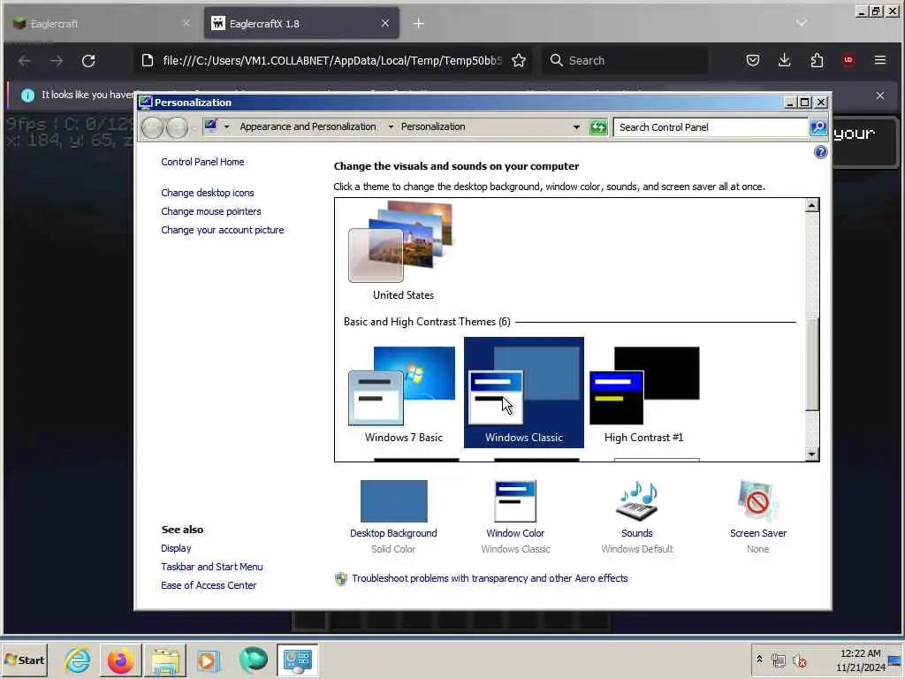
Task: Dismiss the Firefox notification bar
Action: click(879, 95)
